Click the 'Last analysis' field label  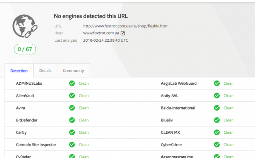[66, 40]
